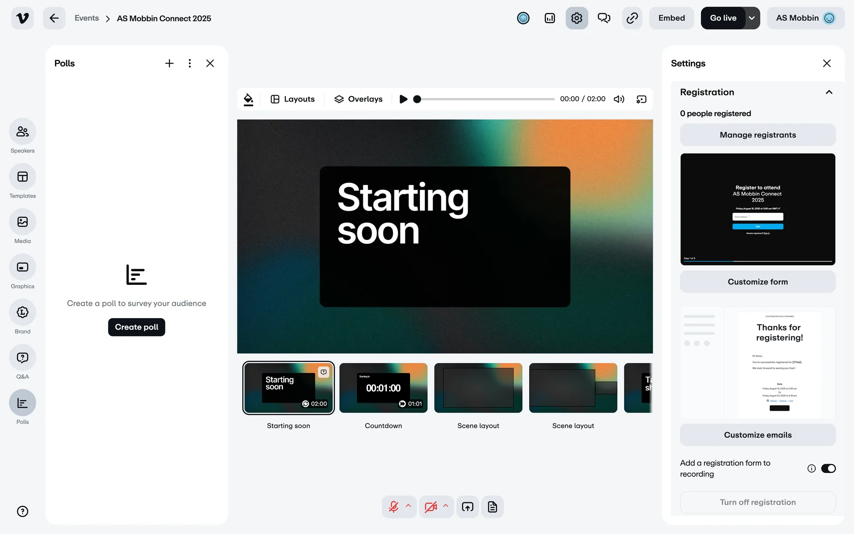Open the Templates sidebar icon
The height and width of the screenshot is (534, 854).
pos(22,177)
